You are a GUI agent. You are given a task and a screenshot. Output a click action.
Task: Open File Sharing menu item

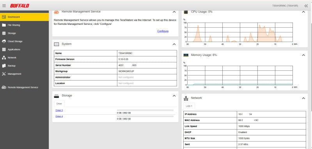coord(24,25)
